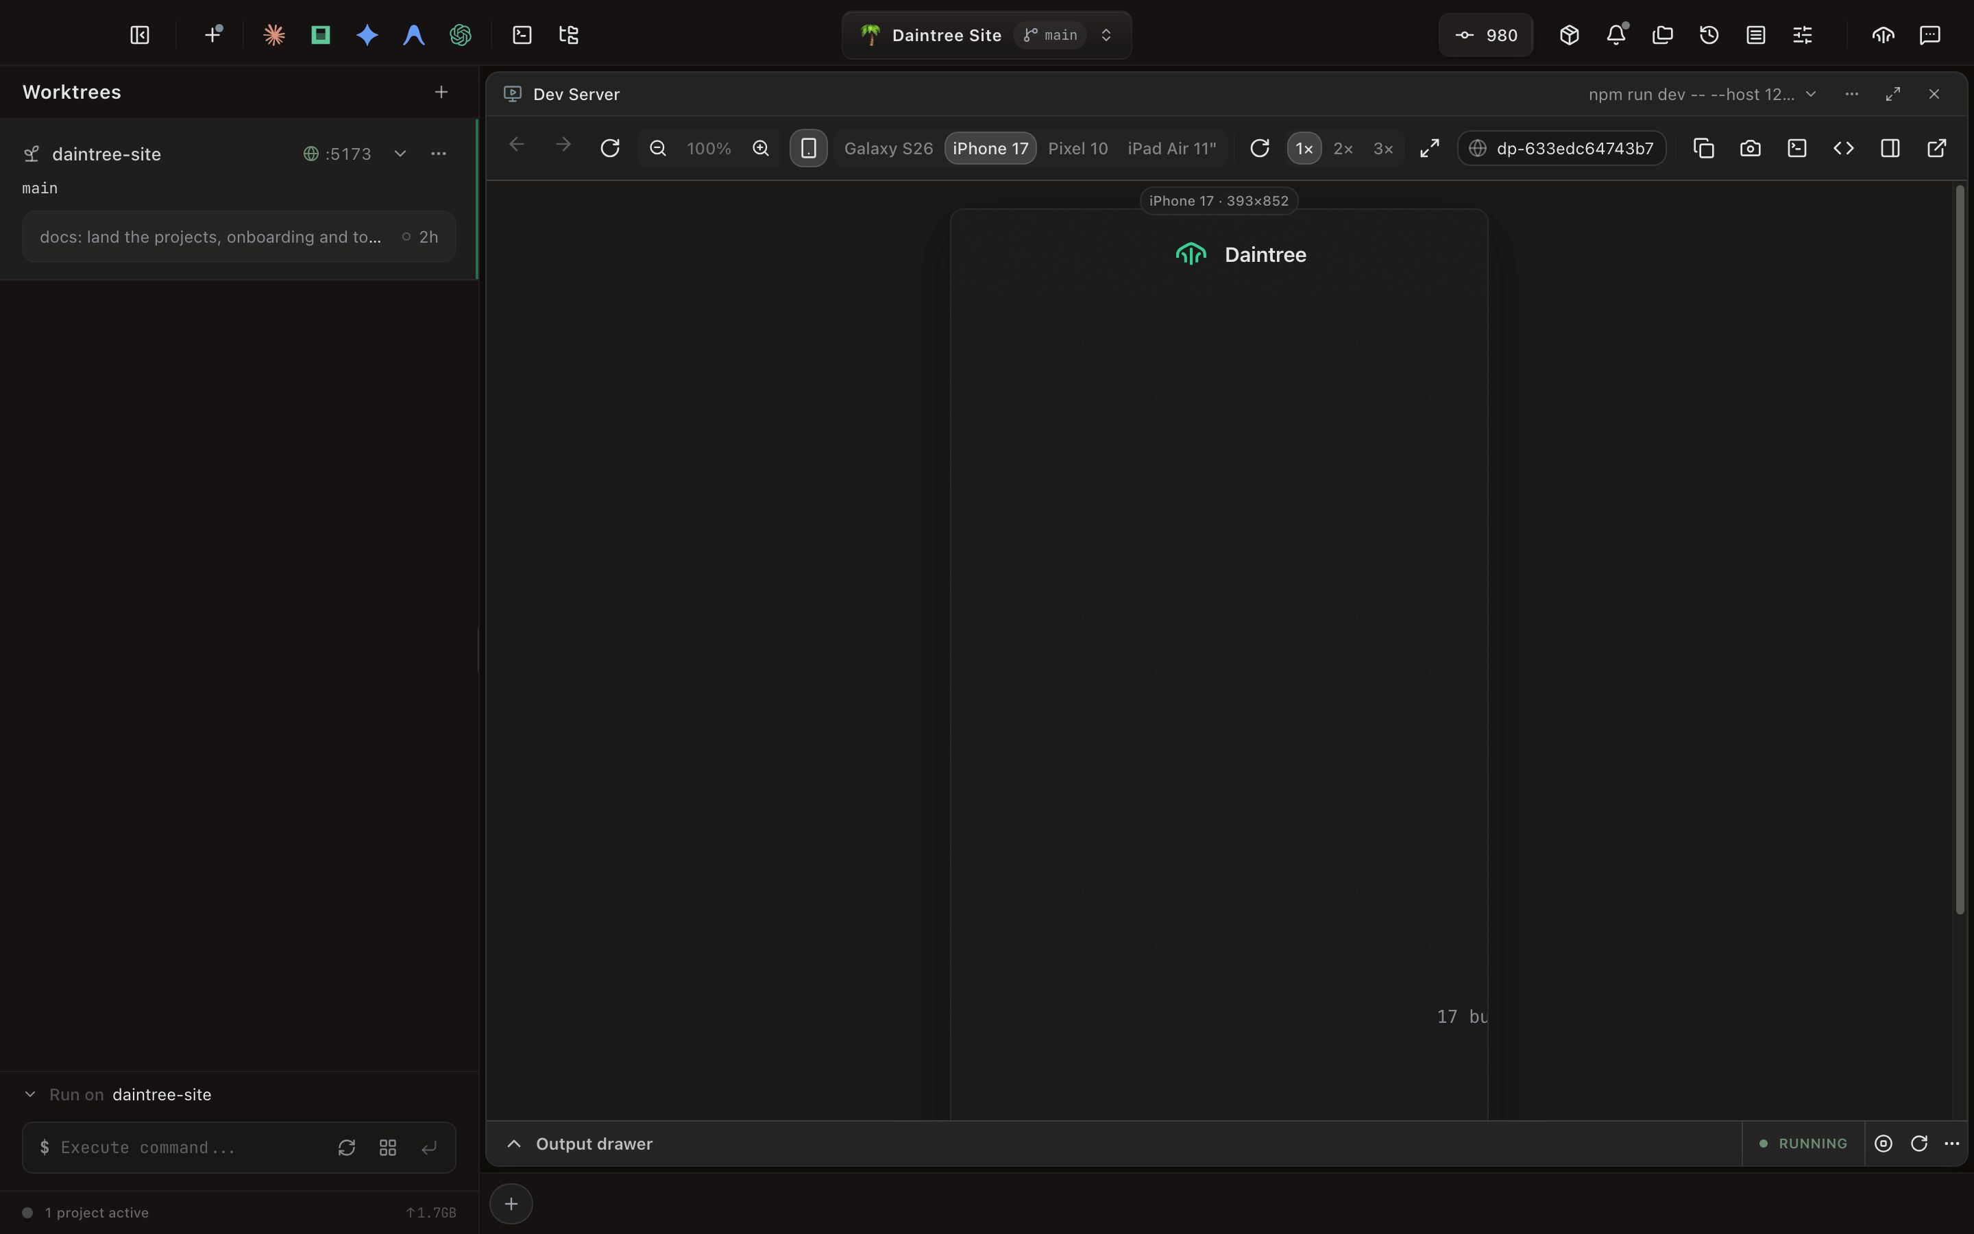Open the settings sliders icon
This screenshot has height=1234, width=1974.
click(1802, 35)
